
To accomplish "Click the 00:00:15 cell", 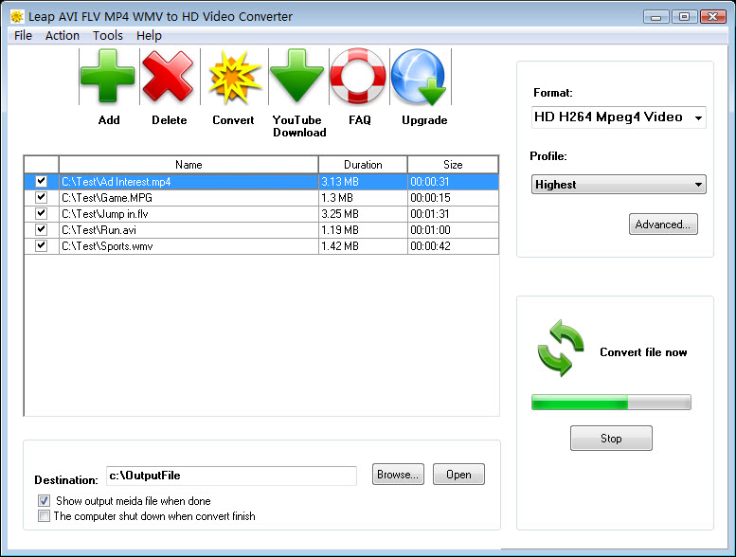I will coord(453,198).
